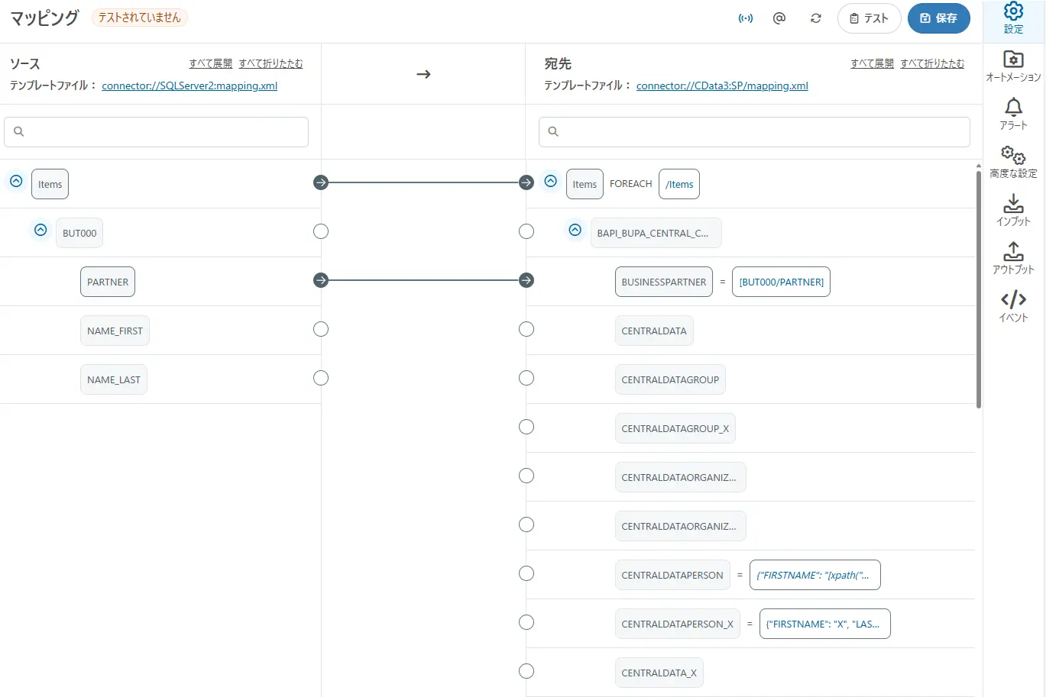This screenshot has height=697, width=1046.
Task: Open the 高度な設定 (Advanced Settings) panel
Action: coord(1012,161)
